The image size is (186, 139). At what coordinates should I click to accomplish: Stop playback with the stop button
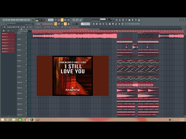43,20
